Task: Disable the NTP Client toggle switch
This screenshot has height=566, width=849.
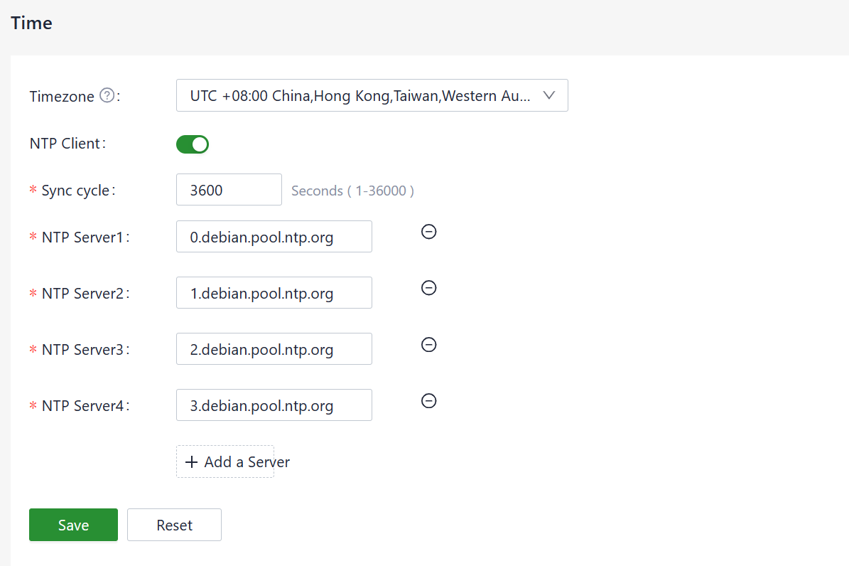Action: click(193, 144)
